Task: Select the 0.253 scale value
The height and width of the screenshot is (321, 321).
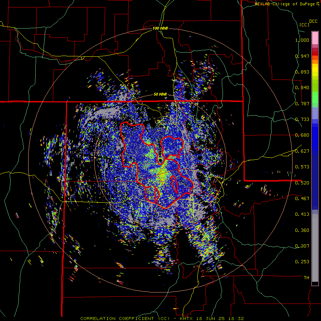Action: pos(302,262)
